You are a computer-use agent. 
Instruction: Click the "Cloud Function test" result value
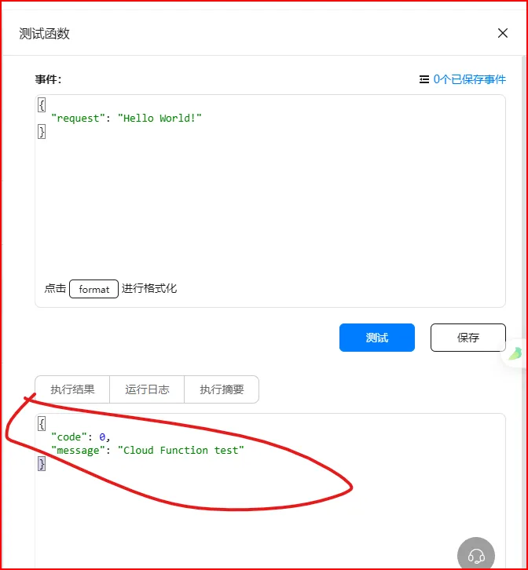click(x=181, y=451)
